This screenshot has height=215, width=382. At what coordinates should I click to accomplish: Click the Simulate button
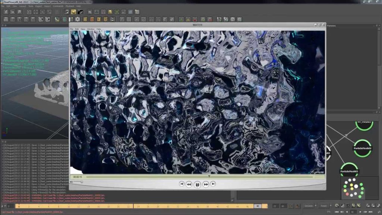pyautogui.click(x=309, y=206)
